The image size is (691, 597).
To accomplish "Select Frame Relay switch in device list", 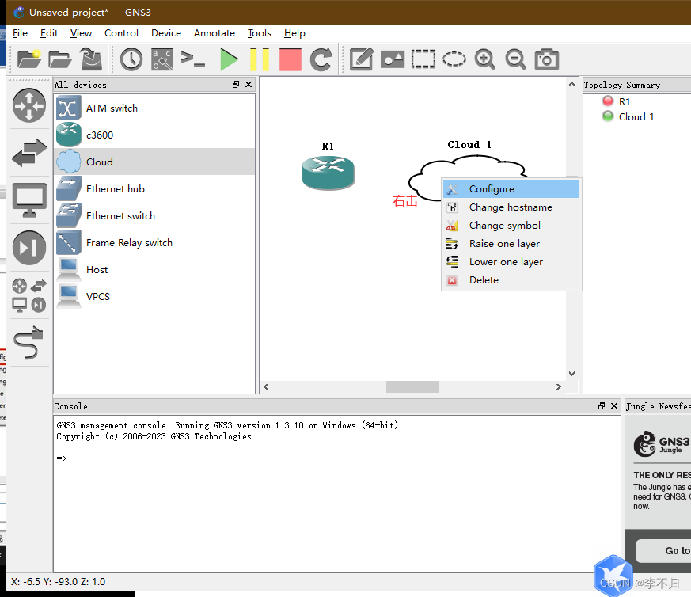I will 154,242.
